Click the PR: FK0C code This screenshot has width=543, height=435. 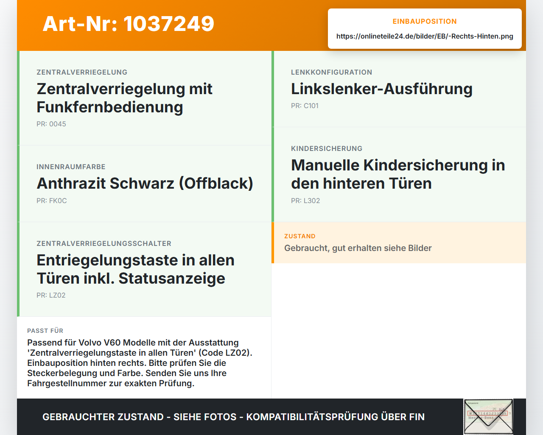(x=52, y=201)
